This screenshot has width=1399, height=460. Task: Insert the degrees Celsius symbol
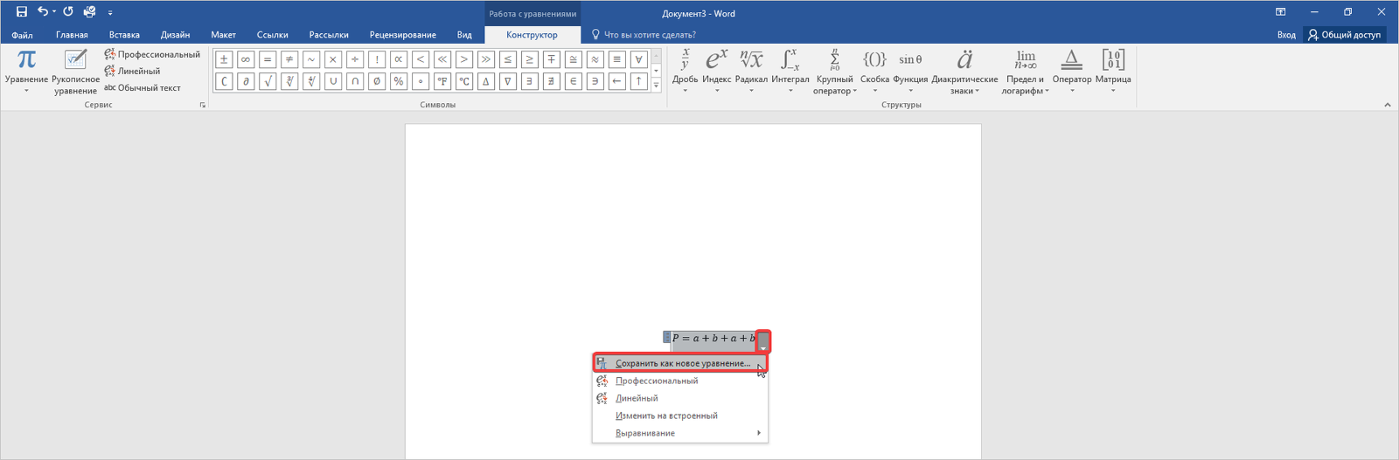click(x=464, y=81)
